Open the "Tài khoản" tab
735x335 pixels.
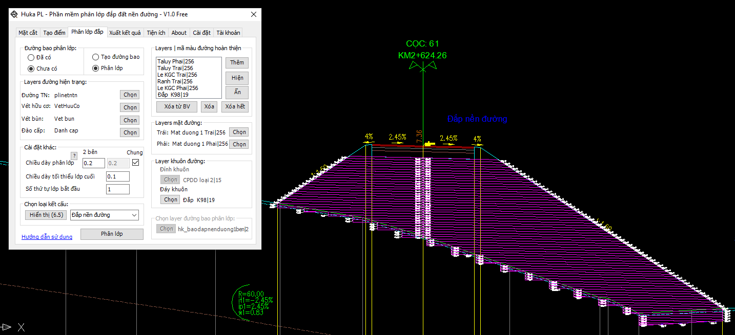[x=228, y=33]
